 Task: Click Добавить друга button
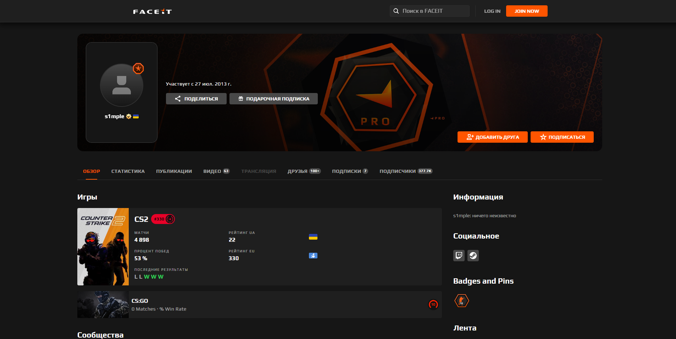click(x=493, y=137)
